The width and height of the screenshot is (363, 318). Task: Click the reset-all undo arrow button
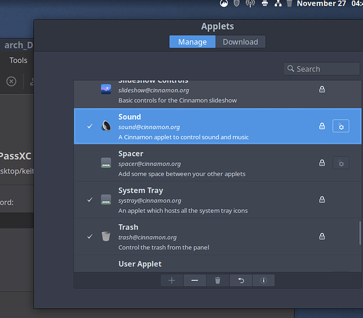(241, 280)
